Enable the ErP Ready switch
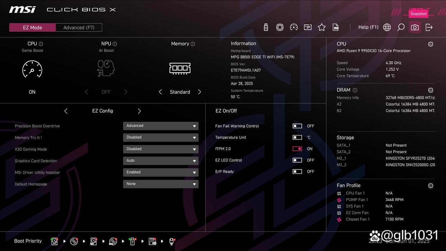 (297, 172)
